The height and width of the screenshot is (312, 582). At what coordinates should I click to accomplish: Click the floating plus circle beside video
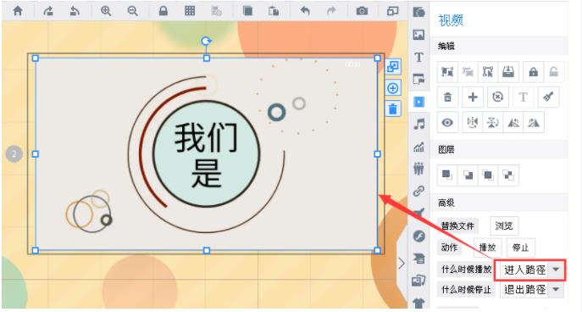393,88
